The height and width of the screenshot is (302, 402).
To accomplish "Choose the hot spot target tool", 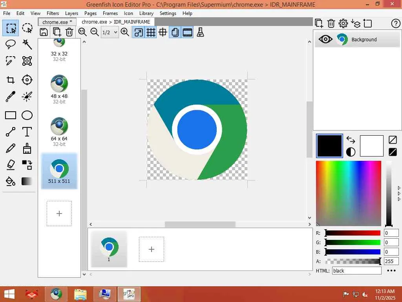I will (x=27, y=80).
